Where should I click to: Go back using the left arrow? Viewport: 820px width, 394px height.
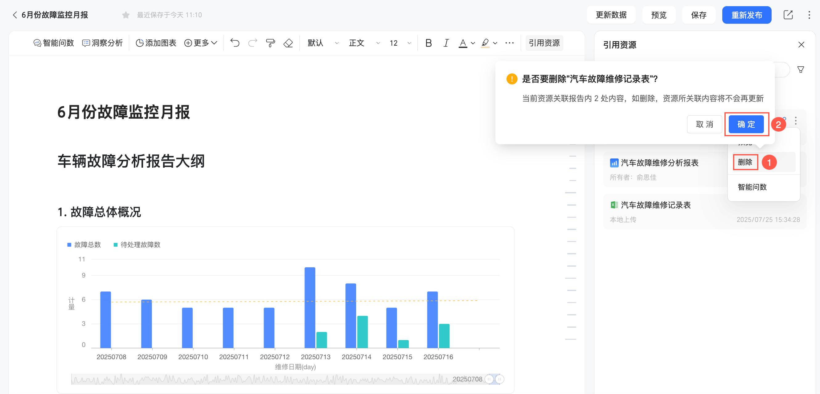[x=15, y=15]
